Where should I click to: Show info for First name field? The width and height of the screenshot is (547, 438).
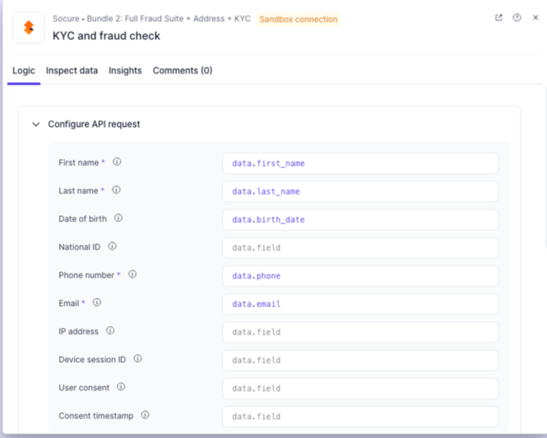click(117, 162)
